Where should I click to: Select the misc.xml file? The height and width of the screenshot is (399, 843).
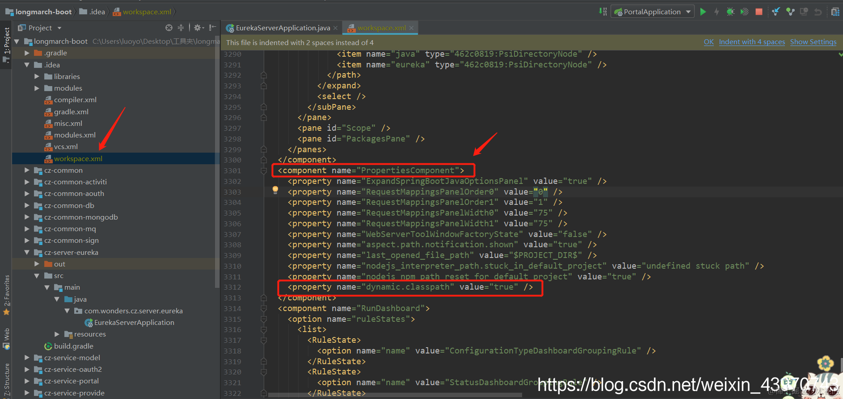[68, 124]
